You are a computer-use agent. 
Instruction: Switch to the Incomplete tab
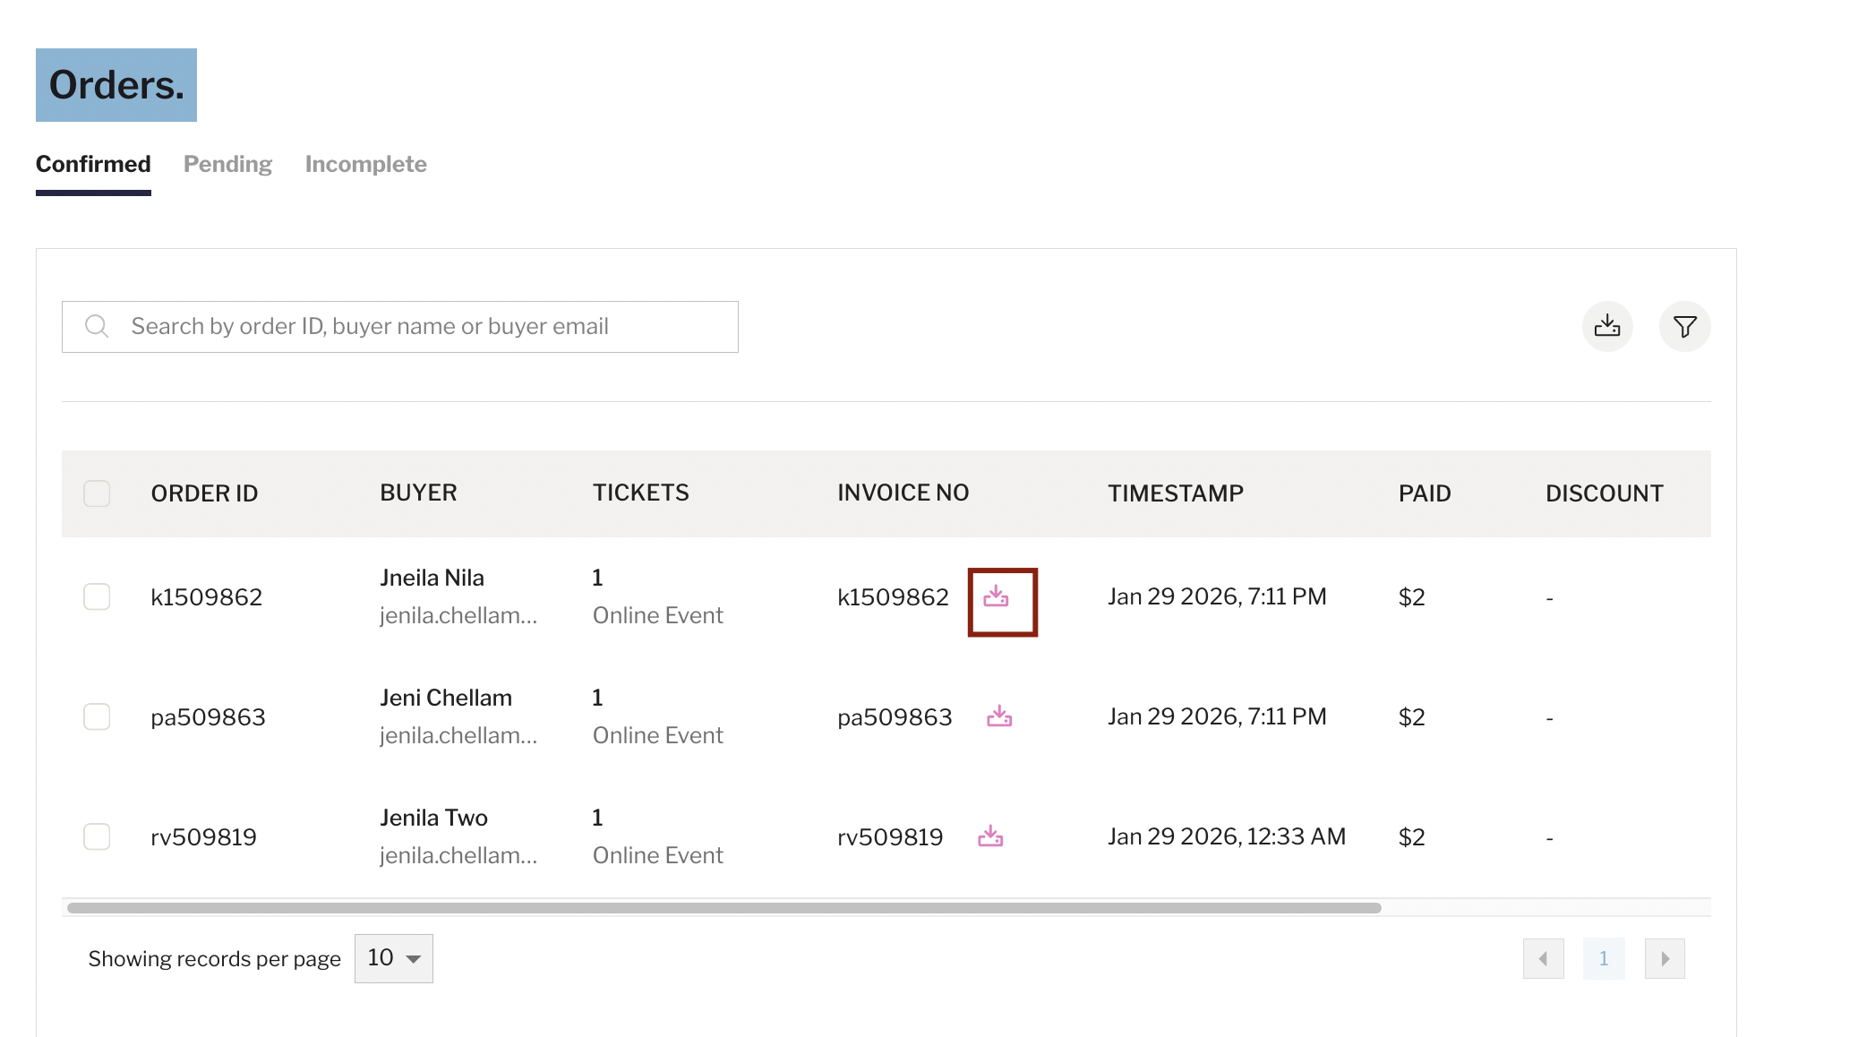365,164
